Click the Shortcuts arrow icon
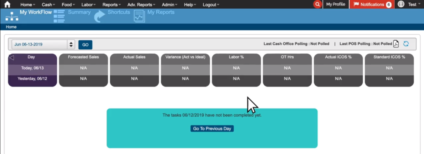The width and height of the screenshot is (424, 154). click(99, 17)
